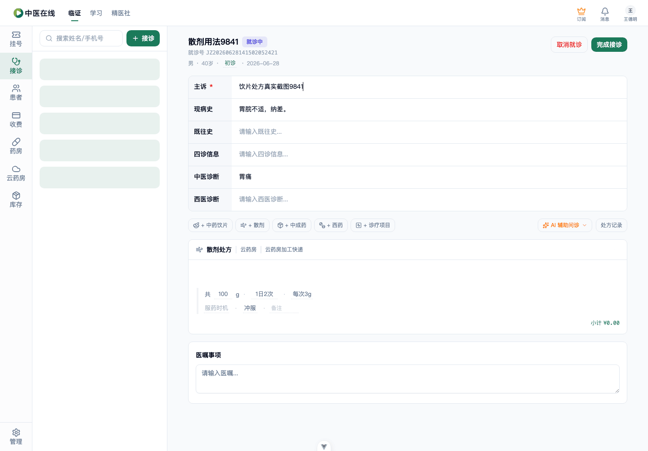648x451 pixels.
Task: Open 库存 inventory in sidebar
Action: (16, 200)
